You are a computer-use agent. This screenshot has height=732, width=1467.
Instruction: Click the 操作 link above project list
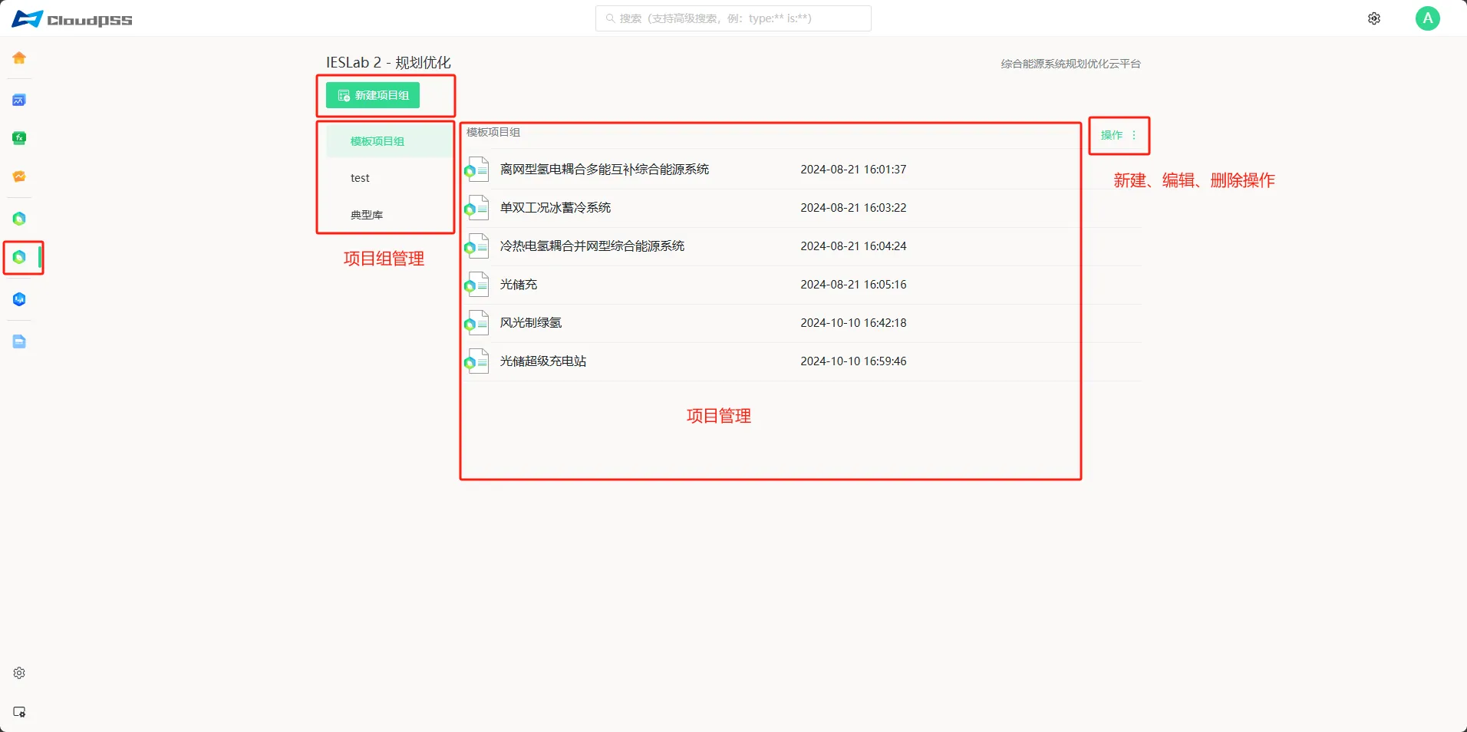point(1112,135)
